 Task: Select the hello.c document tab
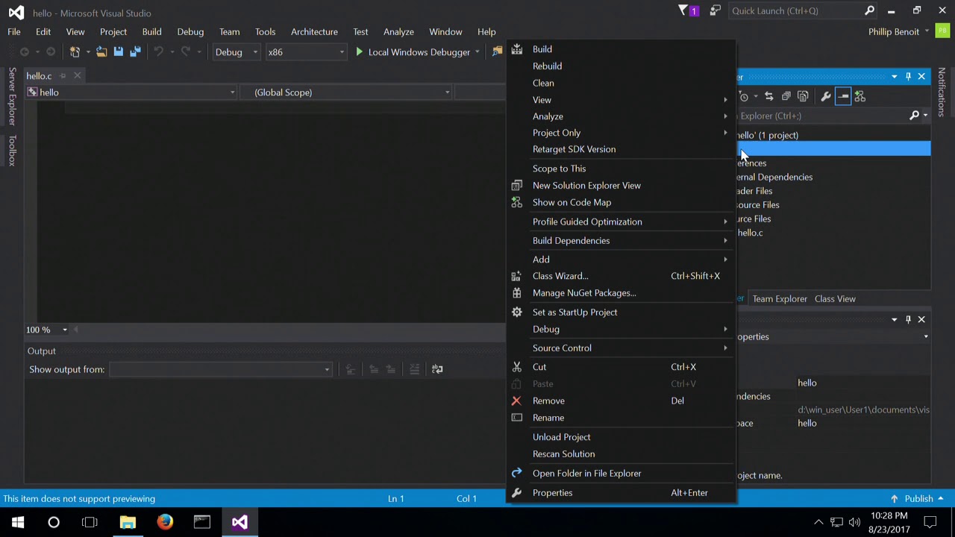coord(39,76)
